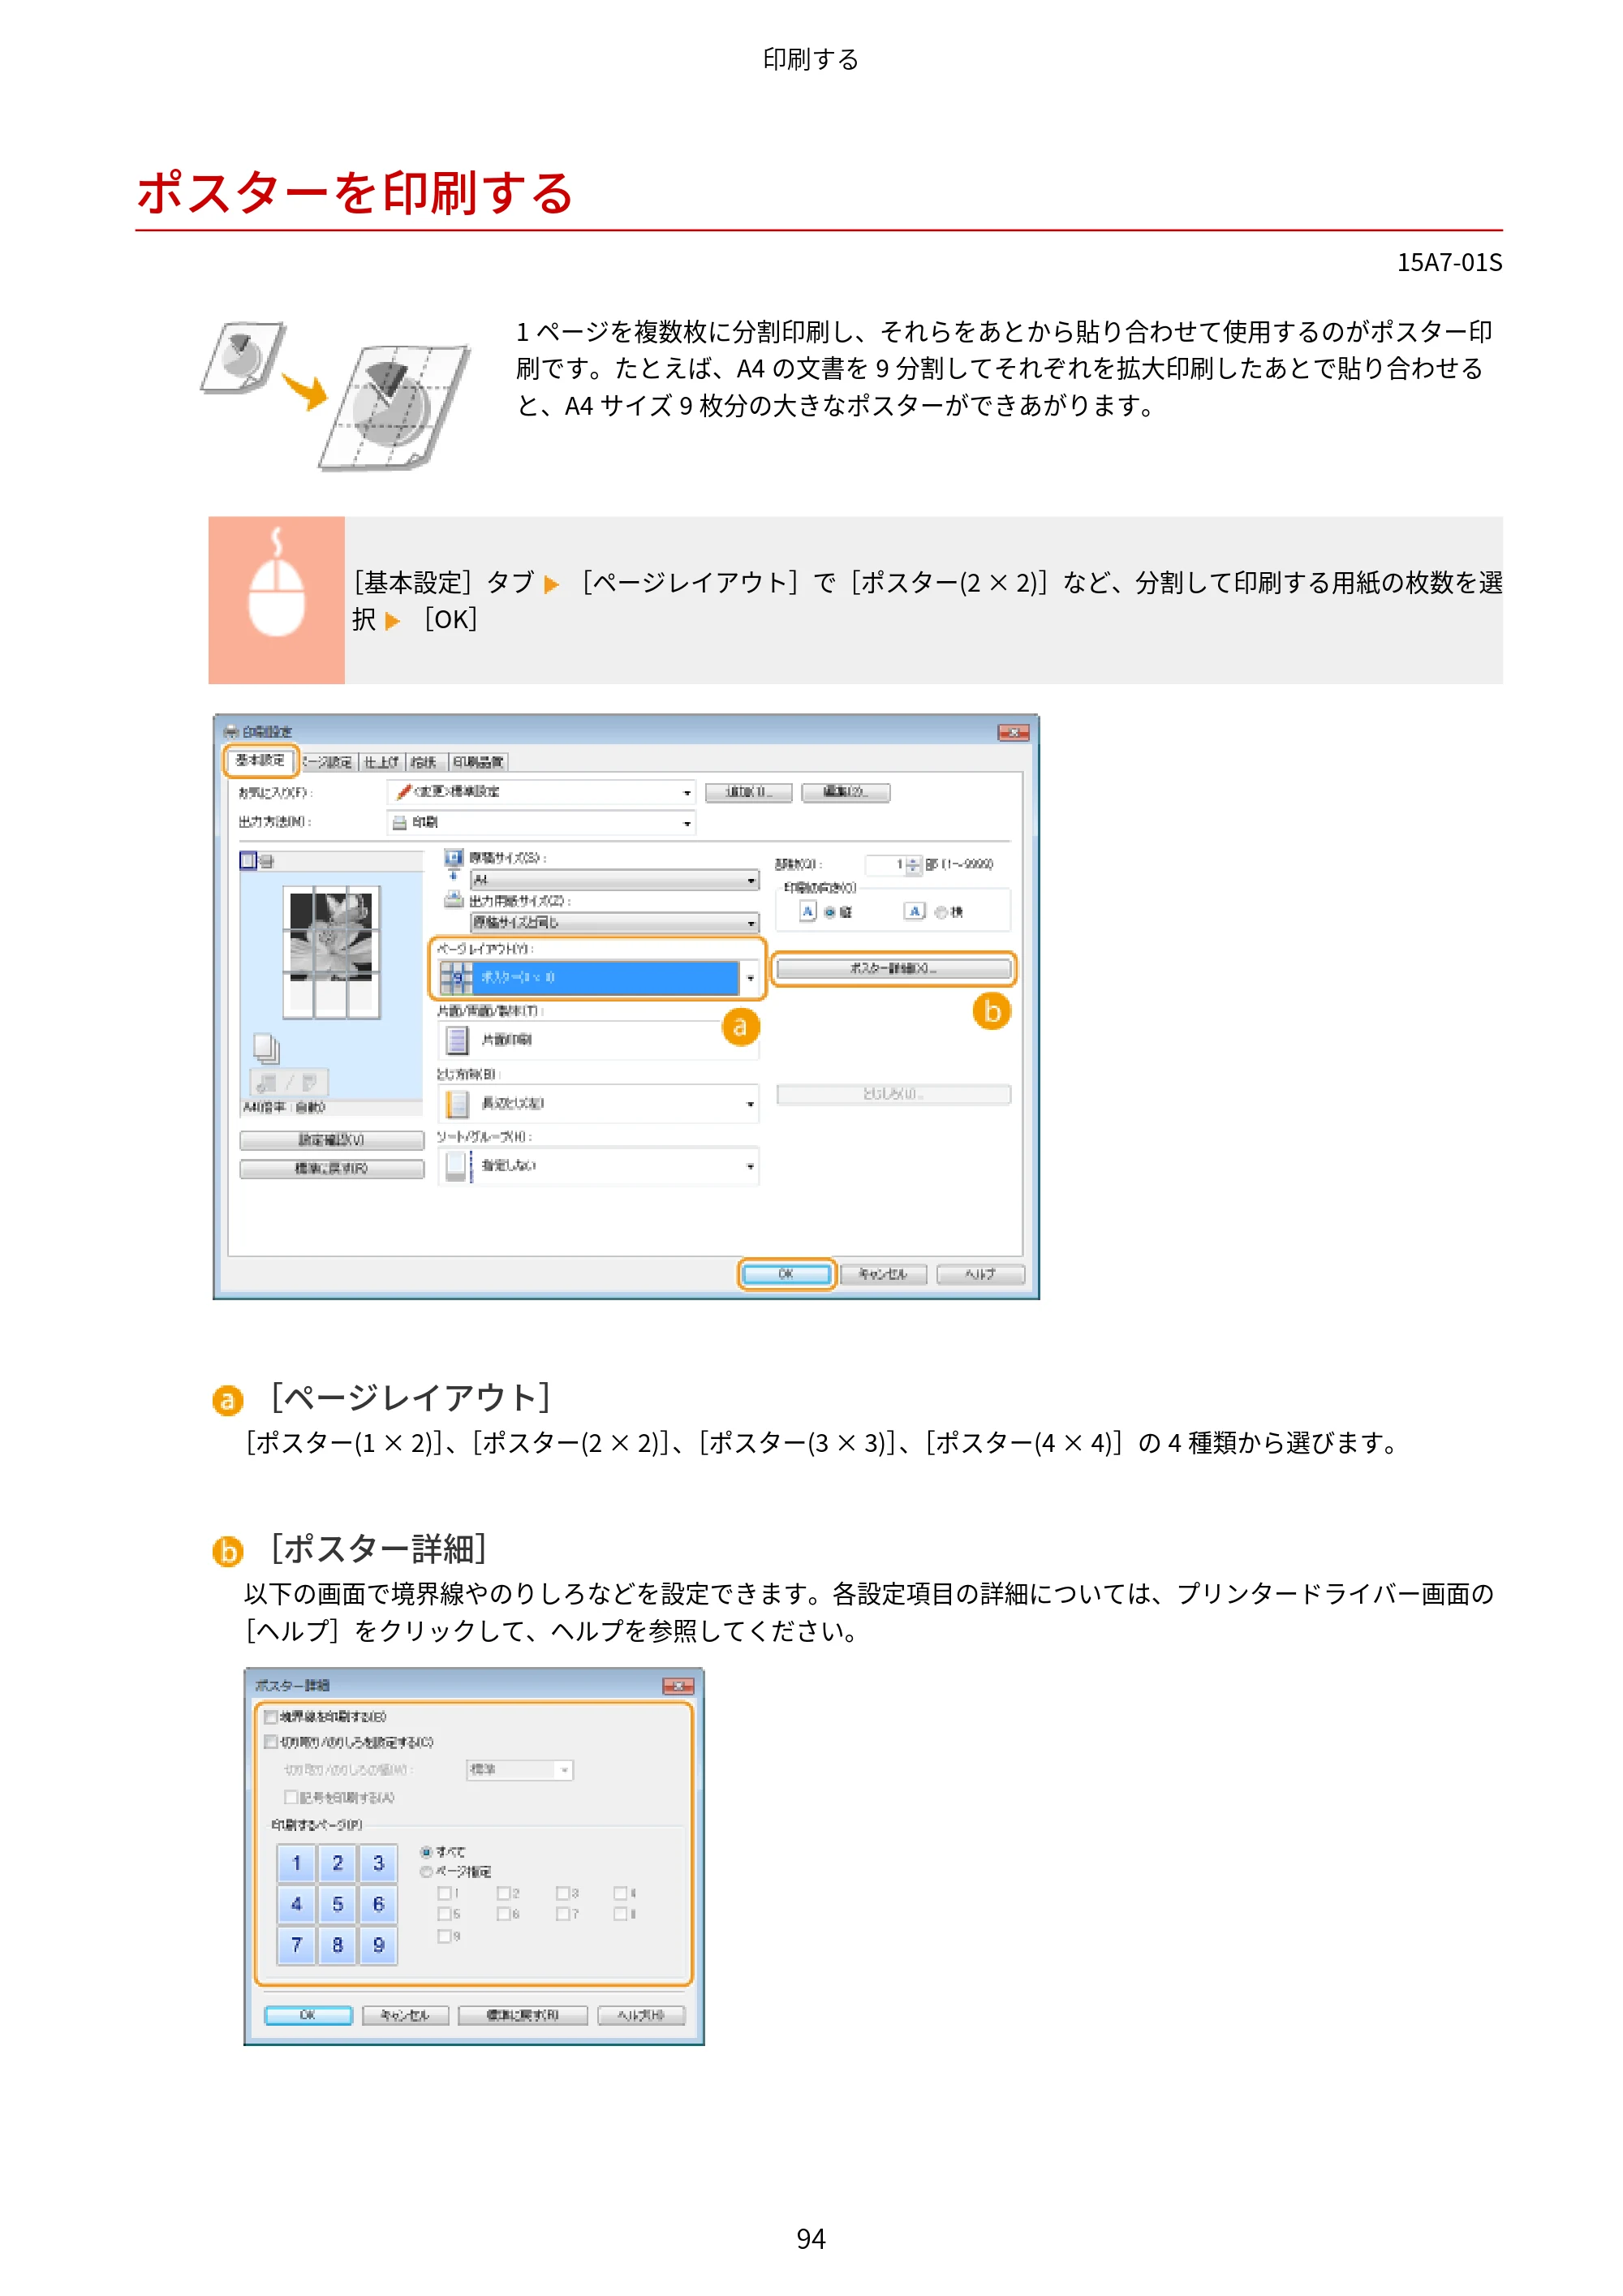Select すべて radio button in poster details

pyautogui.click(x=426, y=1852)
